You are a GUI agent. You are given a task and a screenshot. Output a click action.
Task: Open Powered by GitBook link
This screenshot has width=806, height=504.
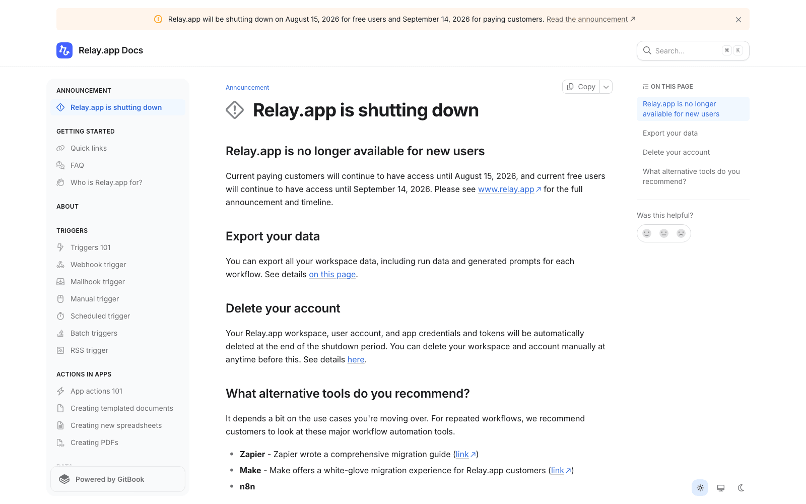(x=118, y=479)
